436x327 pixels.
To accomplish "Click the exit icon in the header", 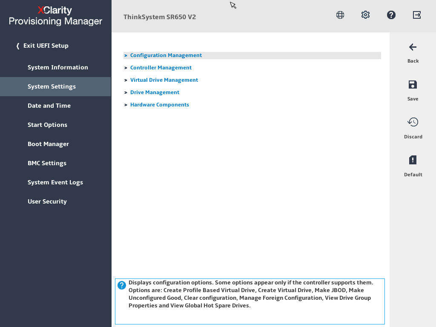I will [x=417, y=15].
